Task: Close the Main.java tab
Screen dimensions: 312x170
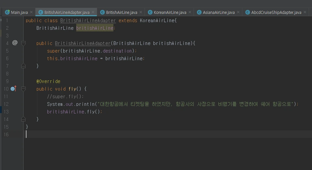Action: (x=31, y=12)
